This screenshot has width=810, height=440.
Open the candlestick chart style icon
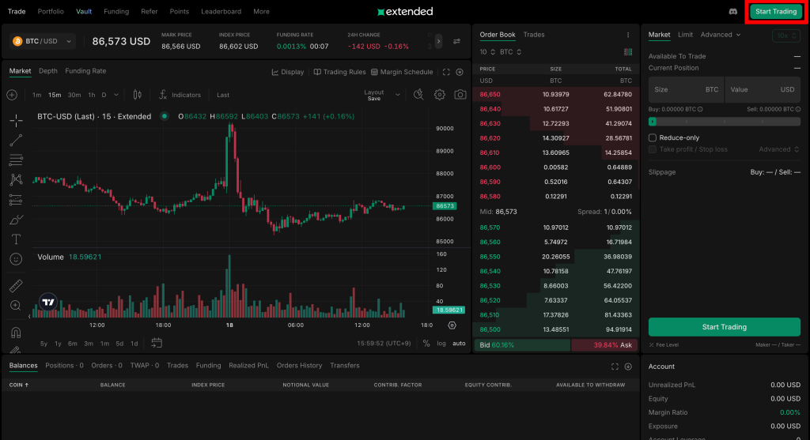[x=137, y=95]
